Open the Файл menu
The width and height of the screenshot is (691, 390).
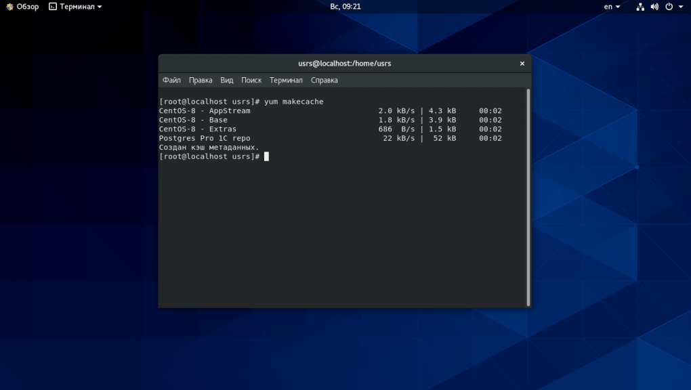point(171,80)
